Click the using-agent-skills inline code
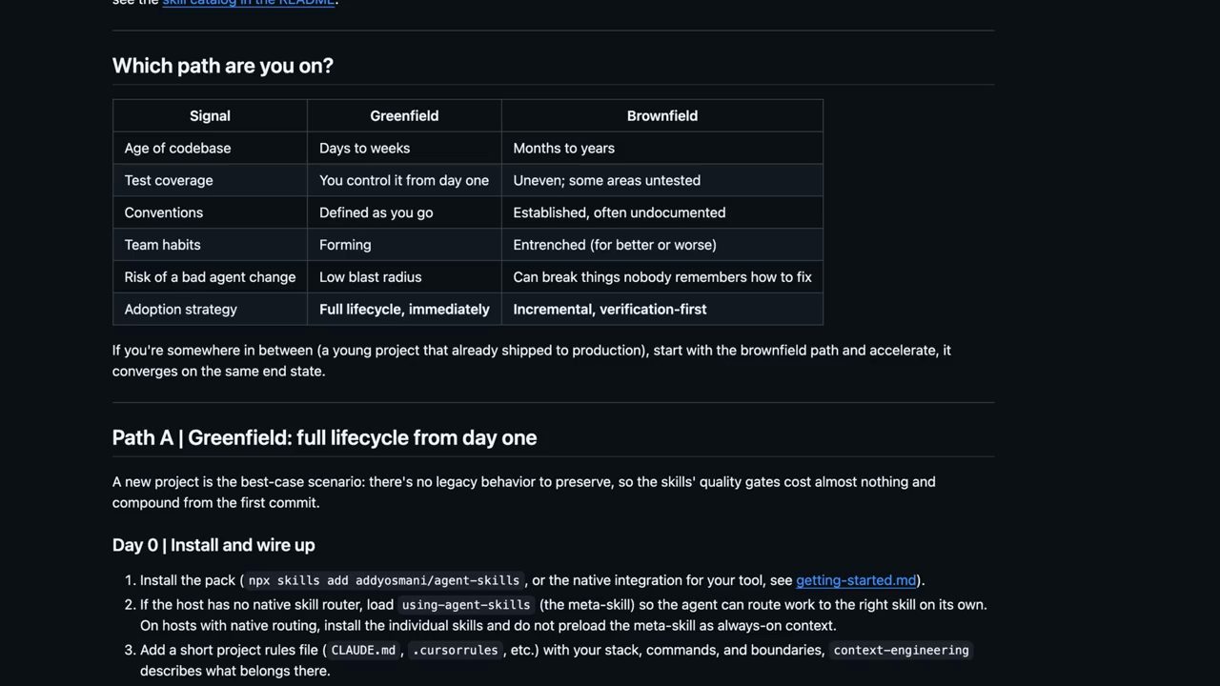 466,605
